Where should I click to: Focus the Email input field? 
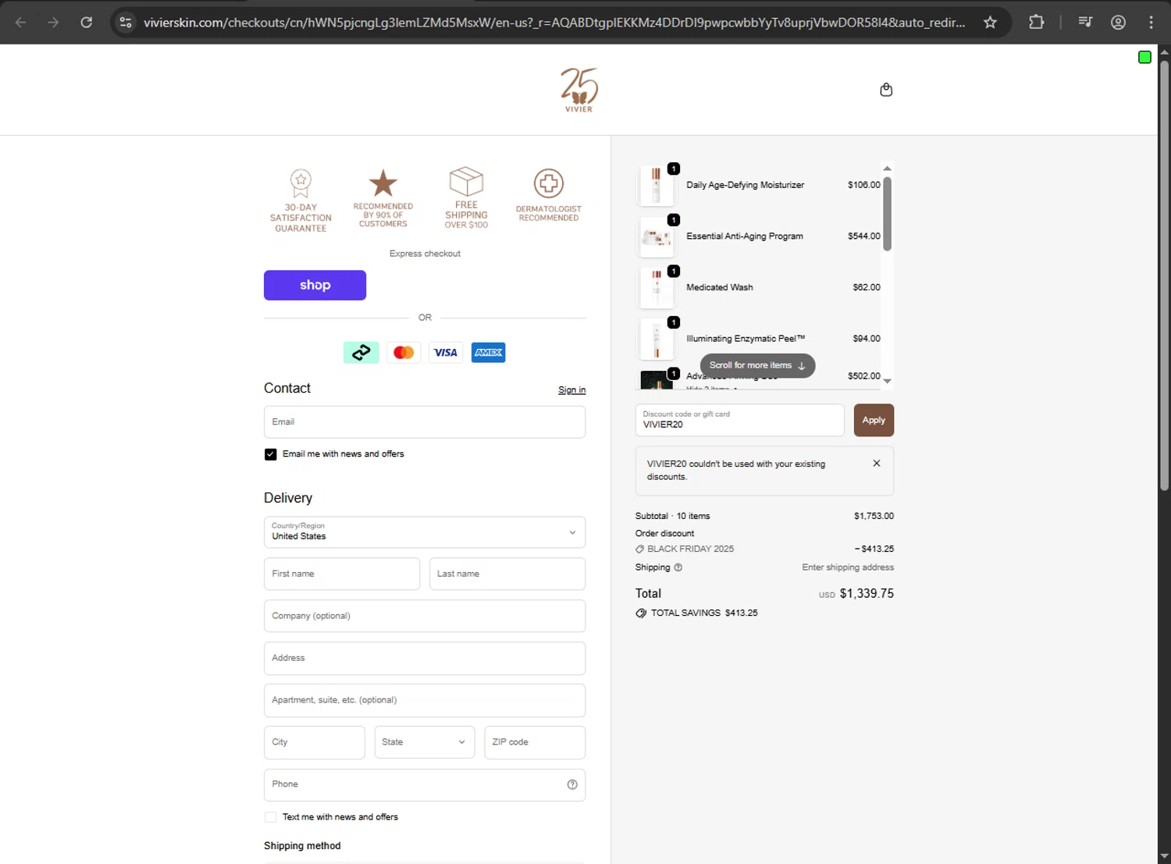pos(425,422)
